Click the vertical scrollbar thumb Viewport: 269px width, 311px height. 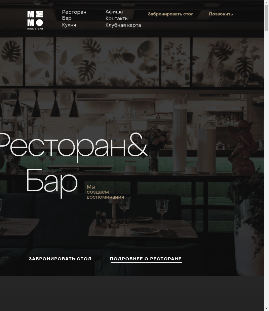266,18
